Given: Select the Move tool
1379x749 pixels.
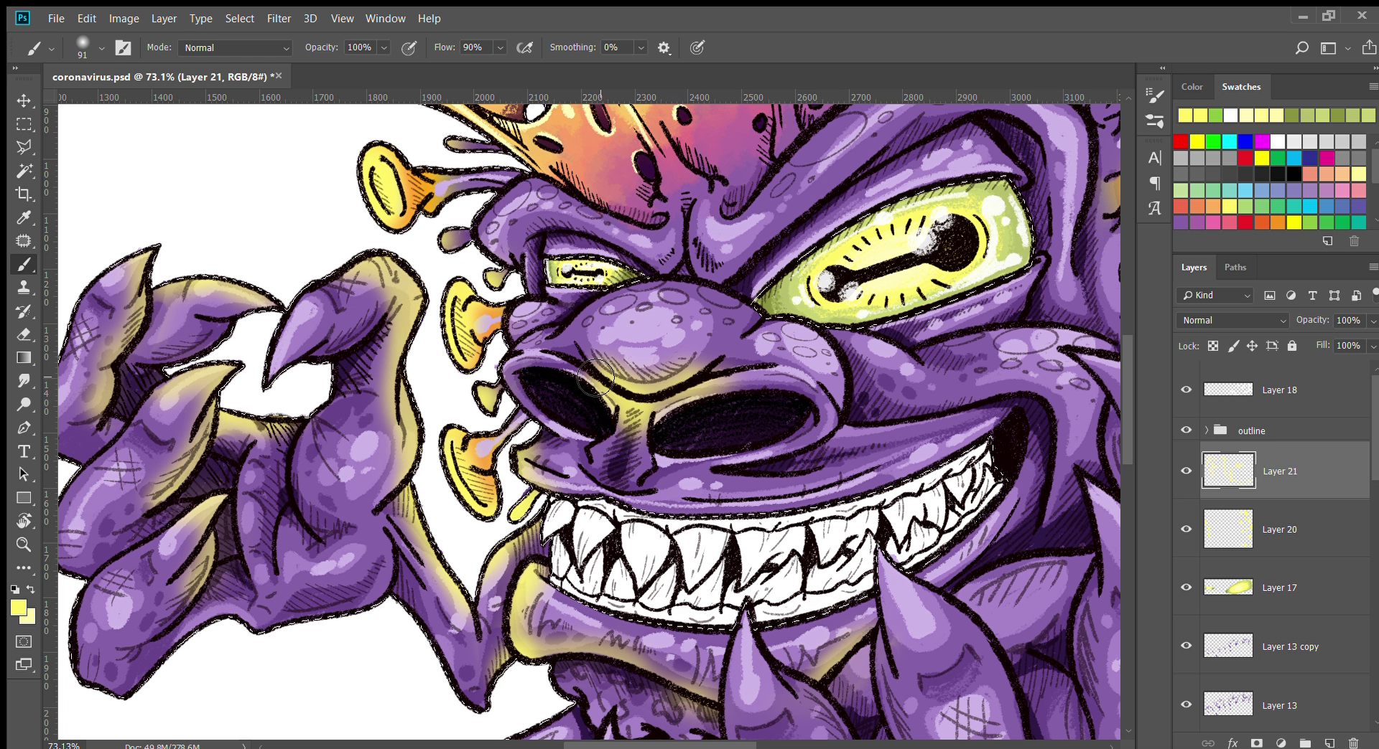Looking at the screenshot, I should [24, 100].
